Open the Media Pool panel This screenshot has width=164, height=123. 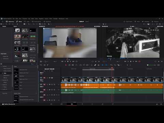click(x=10, y=22)
